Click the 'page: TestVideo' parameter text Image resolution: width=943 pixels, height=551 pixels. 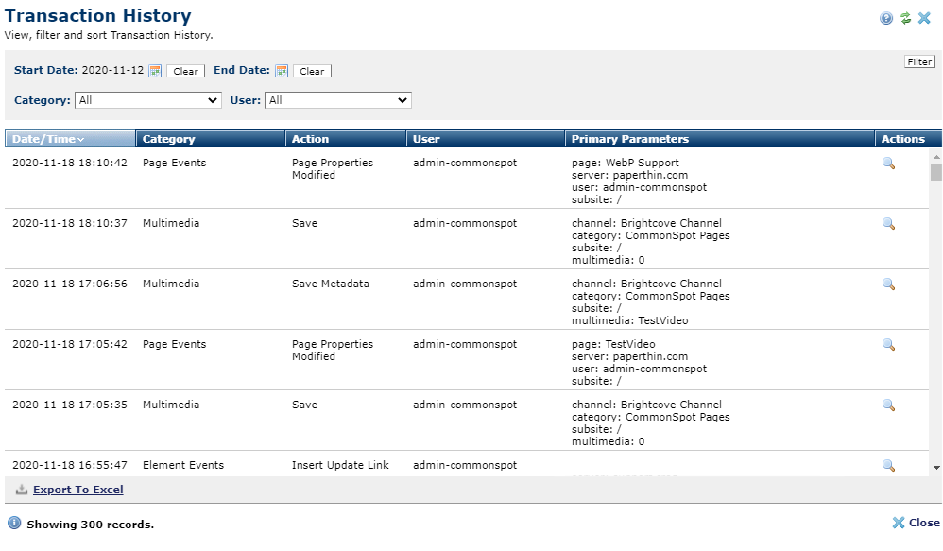pos(613,344)
